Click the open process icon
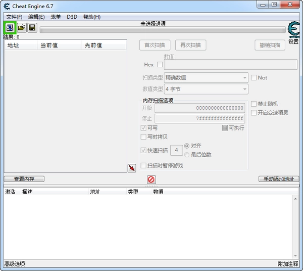303x271 pixels. (x=10, y=27)
